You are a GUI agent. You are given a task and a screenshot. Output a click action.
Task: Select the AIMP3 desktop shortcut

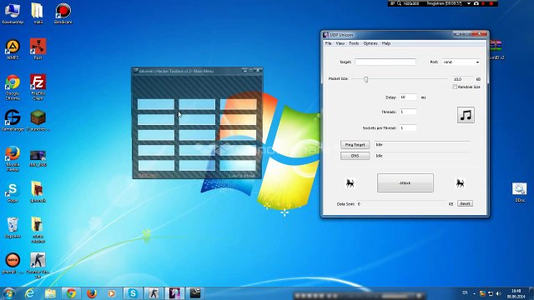click(x=13, y=50)
